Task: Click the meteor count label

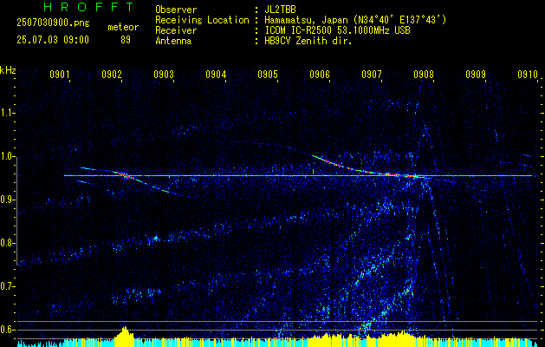Action: click(x=123, y=27)
